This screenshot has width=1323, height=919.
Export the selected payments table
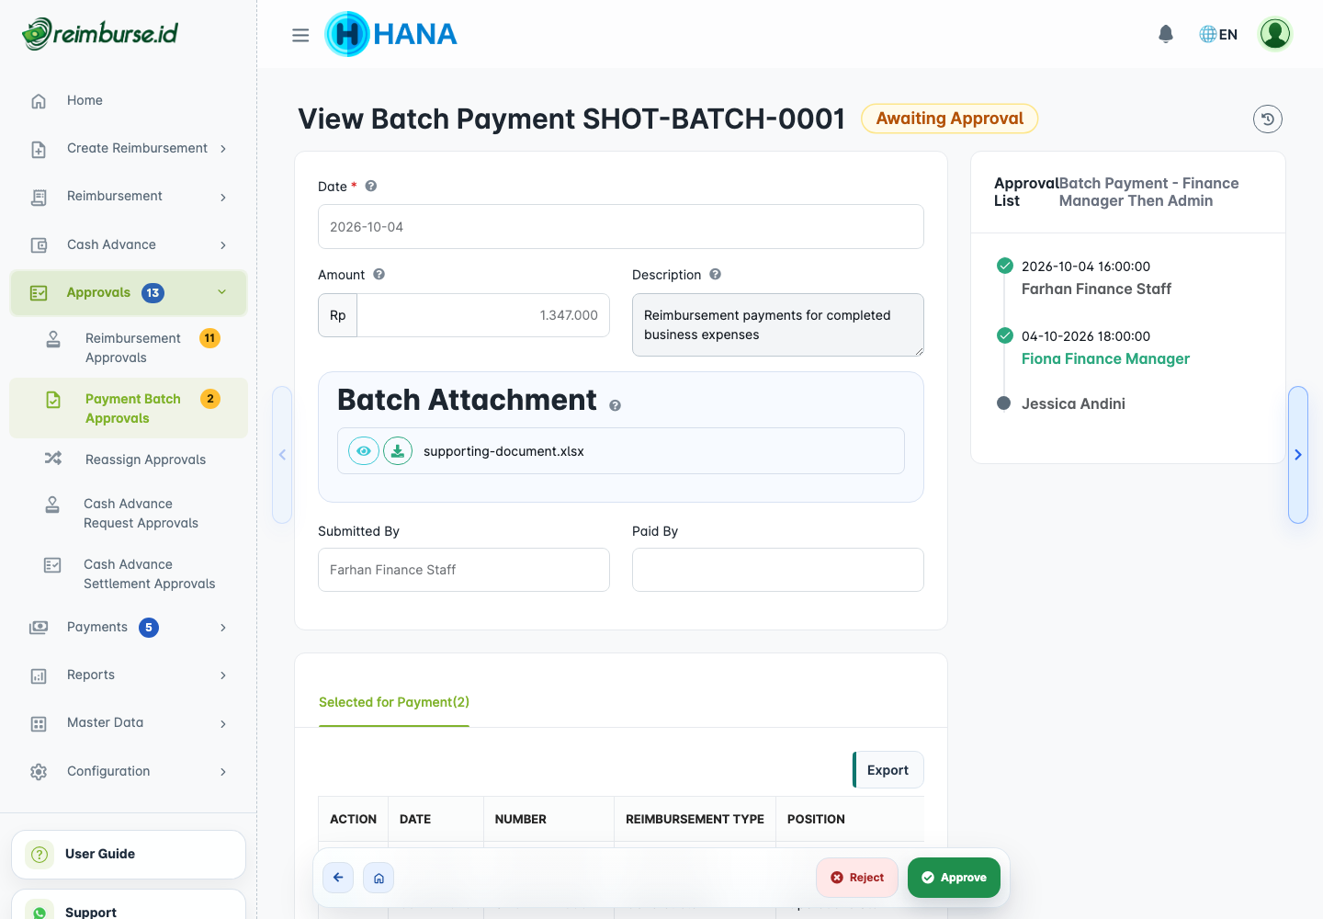(x=888, y=770)
